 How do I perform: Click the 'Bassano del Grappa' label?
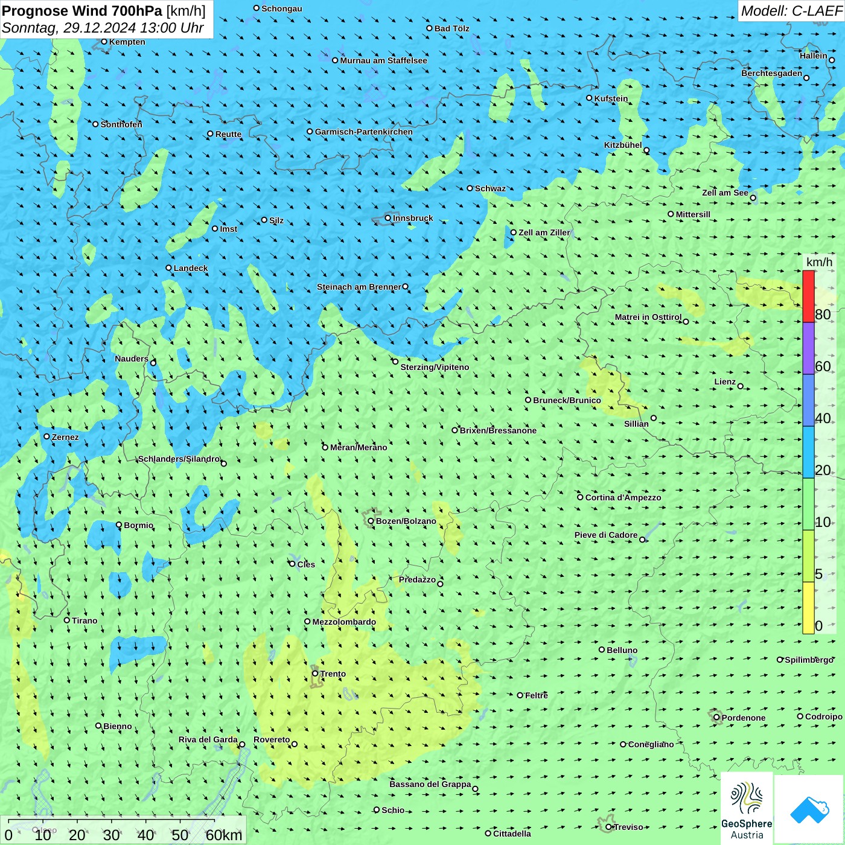[430, 784]
